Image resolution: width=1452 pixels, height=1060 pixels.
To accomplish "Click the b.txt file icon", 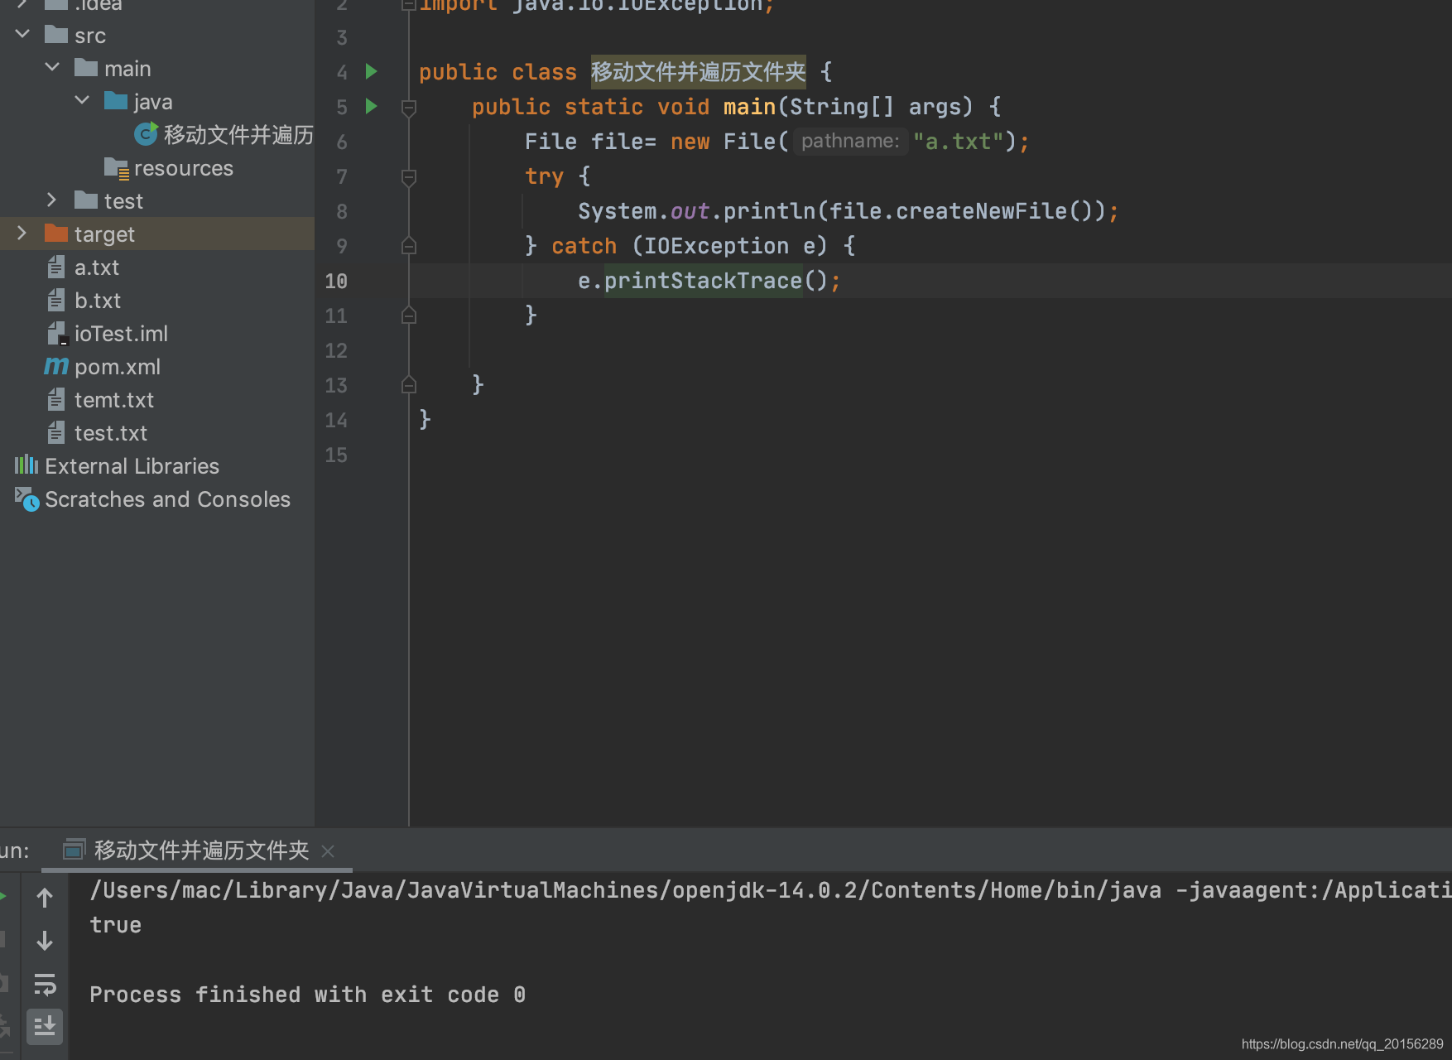I will (x=55, y=300).
